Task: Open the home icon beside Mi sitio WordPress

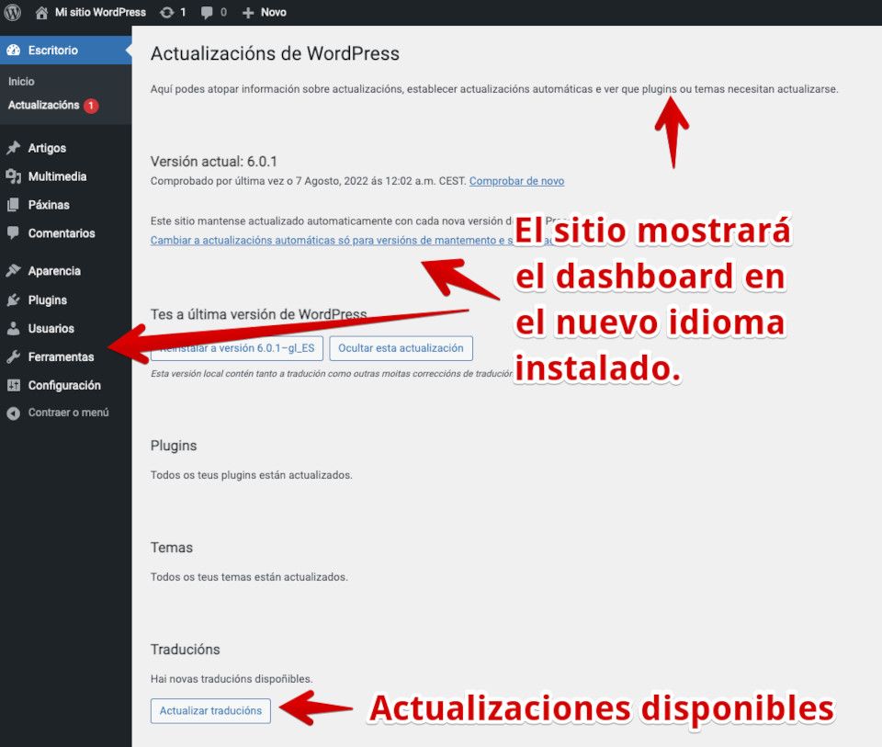Action: coord(41,12)
